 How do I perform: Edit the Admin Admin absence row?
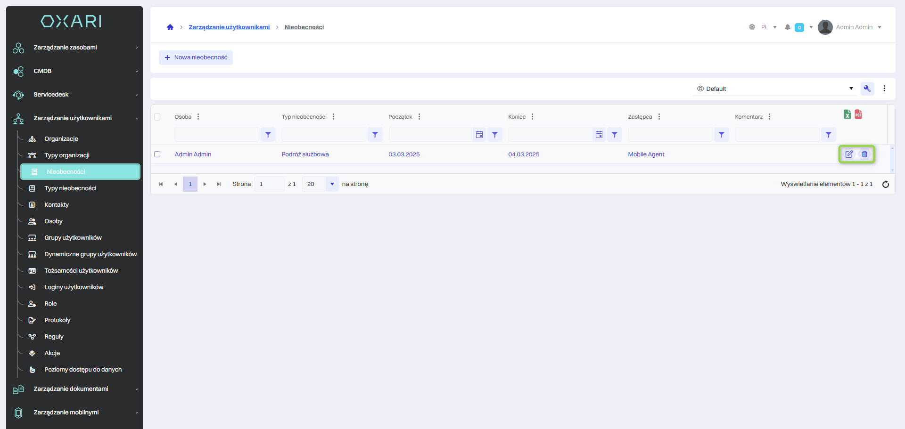pyautogui.click(x=849, y=154)
